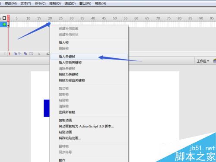
Task: Click frame 25 on the timeline ruler
Action: pyautogui.click(x=61, y=18)
